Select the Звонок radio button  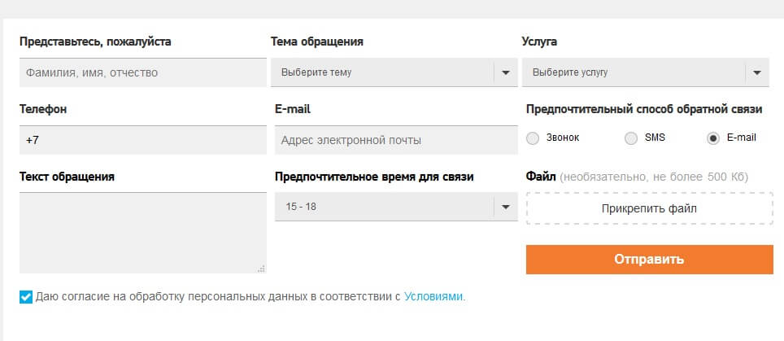(534, 138)
